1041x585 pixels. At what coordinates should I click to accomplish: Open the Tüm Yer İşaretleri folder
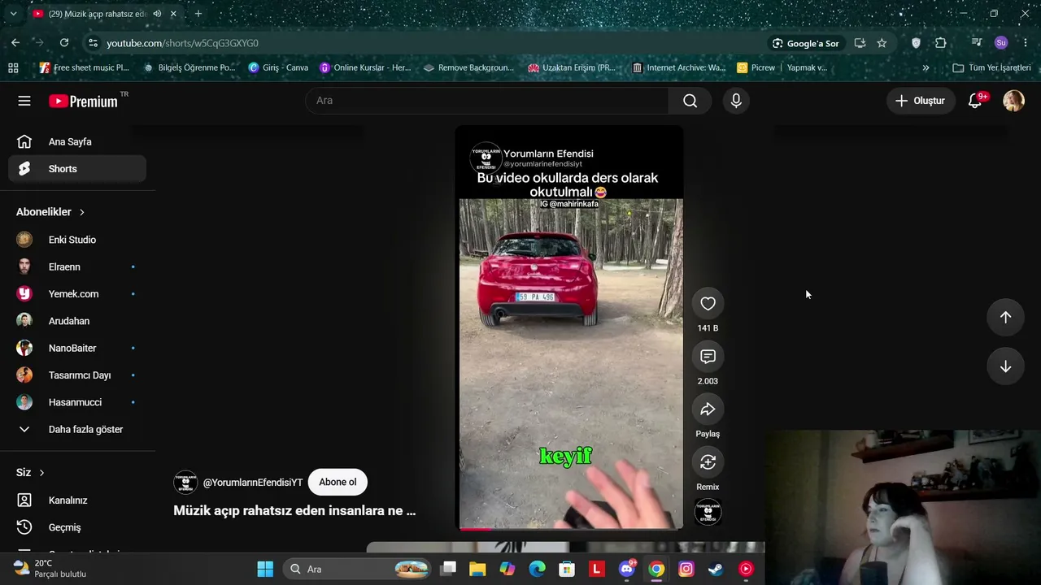[x=991, y=68]
